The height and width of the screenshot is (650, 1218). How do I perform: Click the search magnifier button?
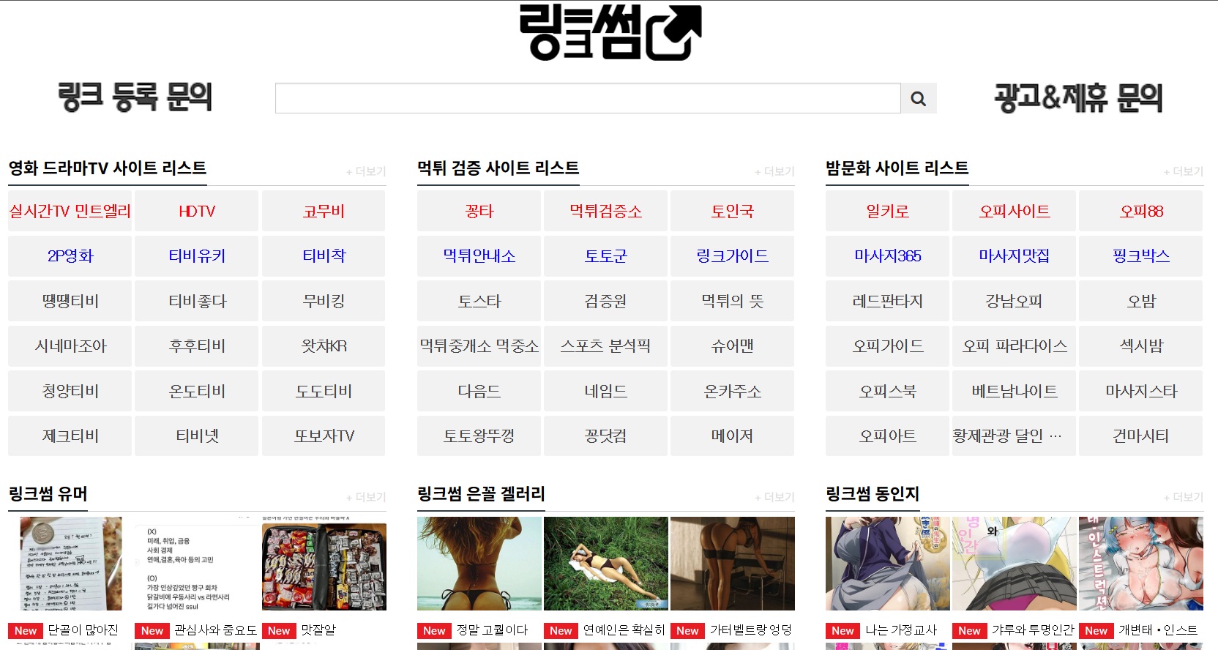(918, 98)
